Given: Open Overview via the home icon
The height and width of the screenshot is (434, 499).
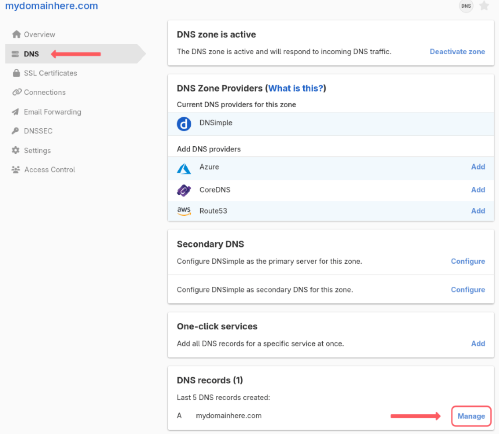Looking at the screenshot, I should point(16,34).
